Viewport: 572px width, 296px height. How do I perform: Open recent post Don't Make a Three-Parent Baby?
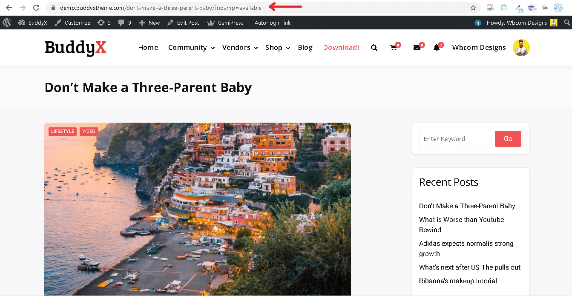(467, 206)
